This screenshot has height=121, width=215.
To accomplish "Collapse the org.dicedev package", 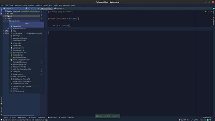I will point(8,21).
